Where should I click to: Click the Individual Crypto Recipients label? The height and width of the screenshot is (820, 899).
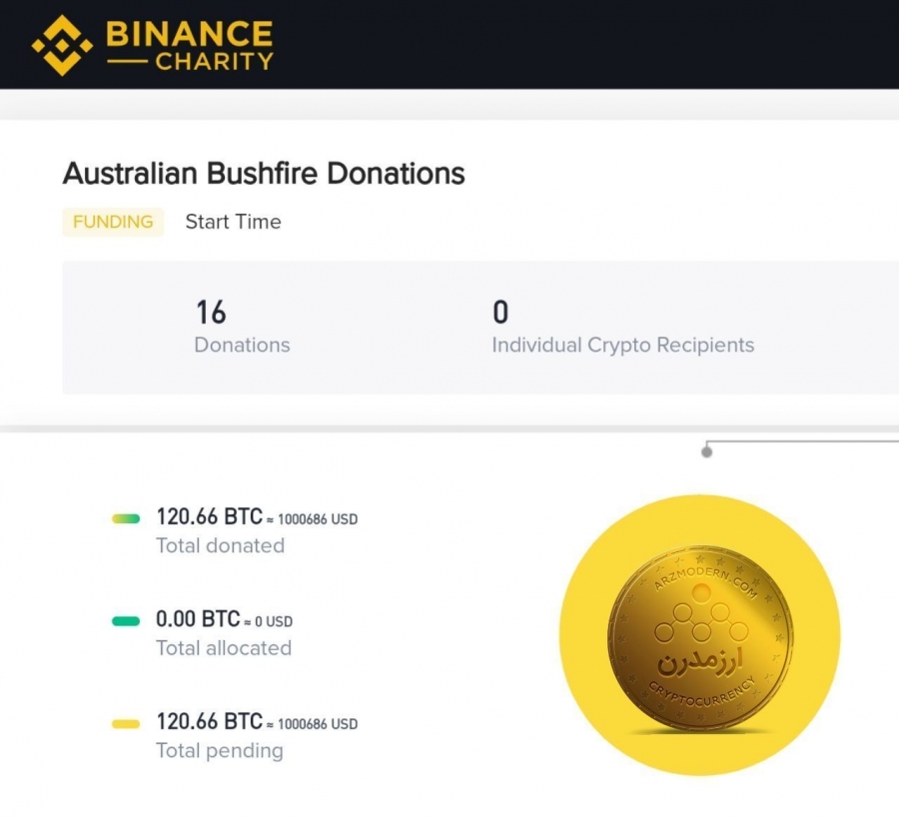623,346
